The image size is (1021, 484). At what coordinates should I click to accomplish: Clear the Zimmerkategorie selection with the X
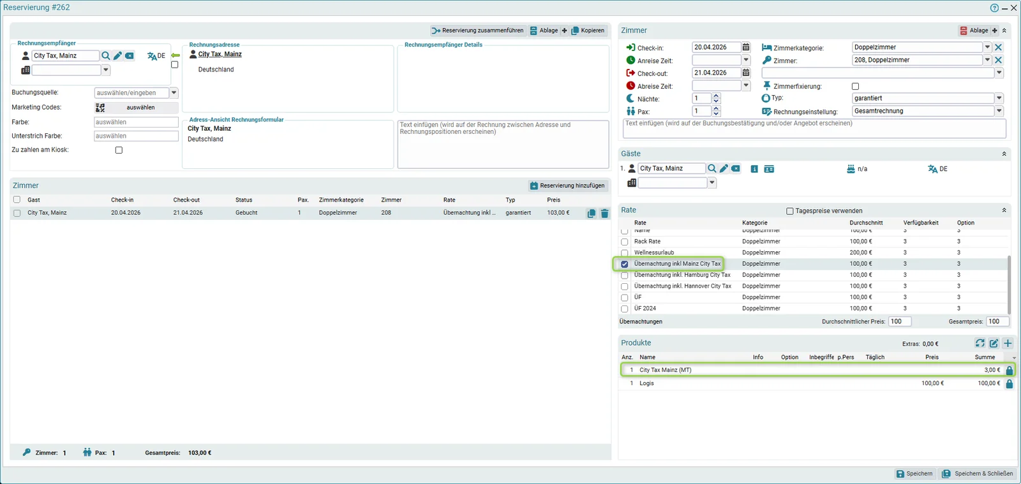[999, 47]
